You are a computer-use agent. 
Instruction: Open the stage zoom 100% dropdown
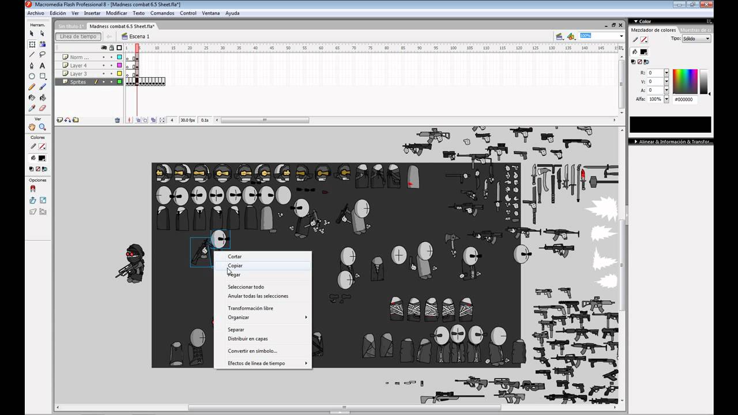[x=621, y=36]
